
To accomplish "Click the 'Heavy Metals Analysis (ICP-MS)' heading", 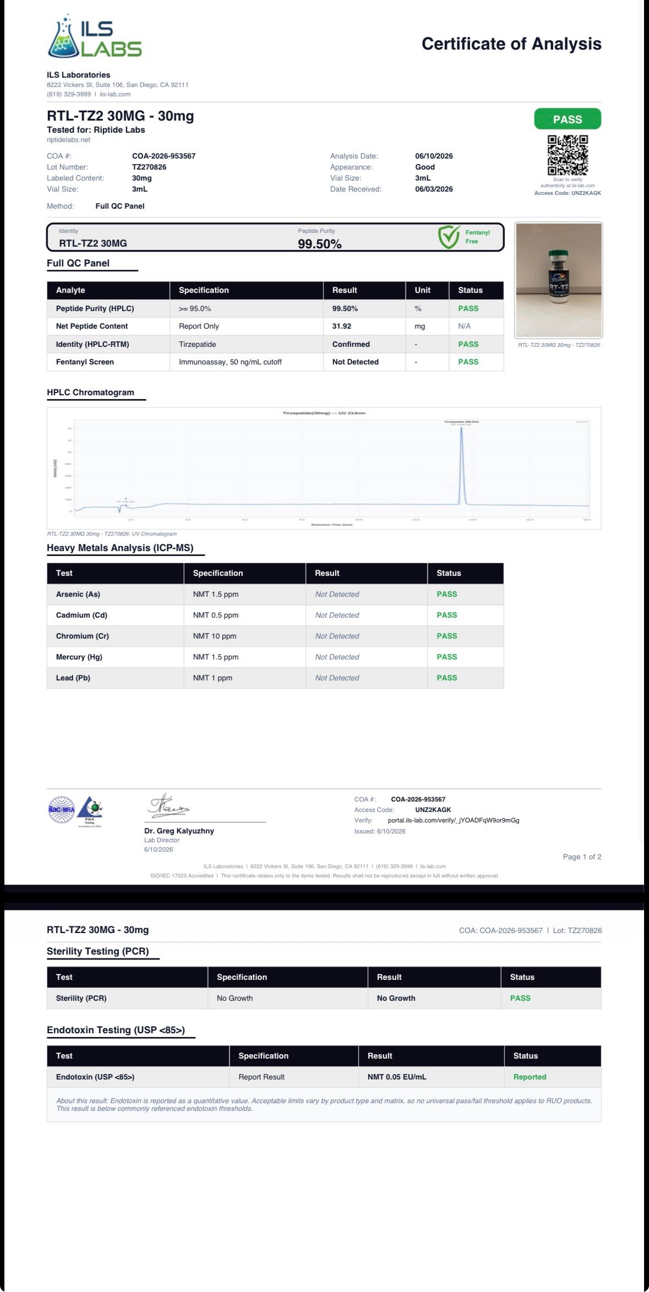I will click(120, 548).
